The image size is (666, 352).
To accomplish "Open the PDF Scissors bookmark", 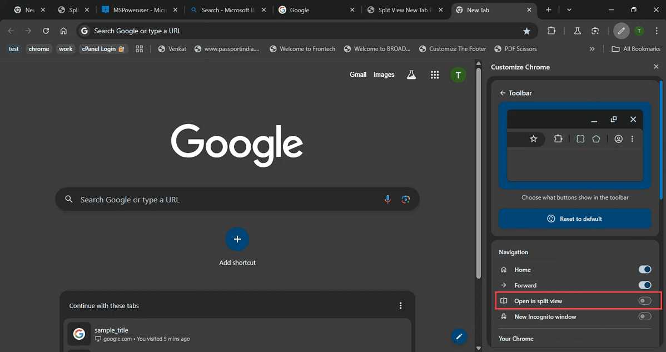I will tap(514, 49).
